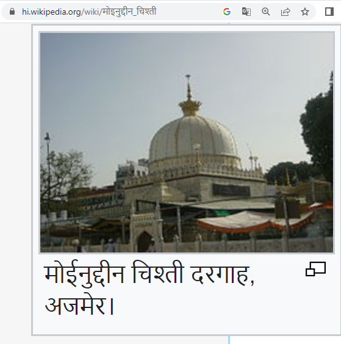The image size is (341, 344).
Task: Toggle the browser side panel icon
Action: [x=329, y=12]
